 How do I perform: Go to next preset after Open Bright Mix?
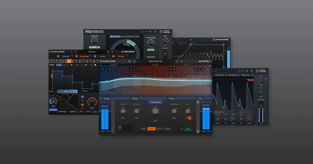tap(172, 61)
